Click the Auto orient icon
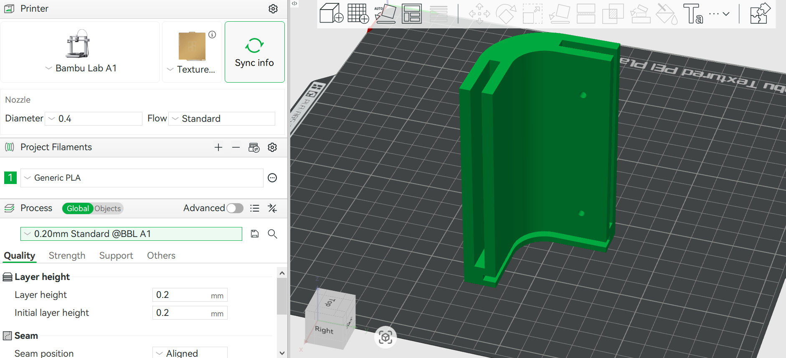This screenshot has height=358, width=786. click(385, 13)
